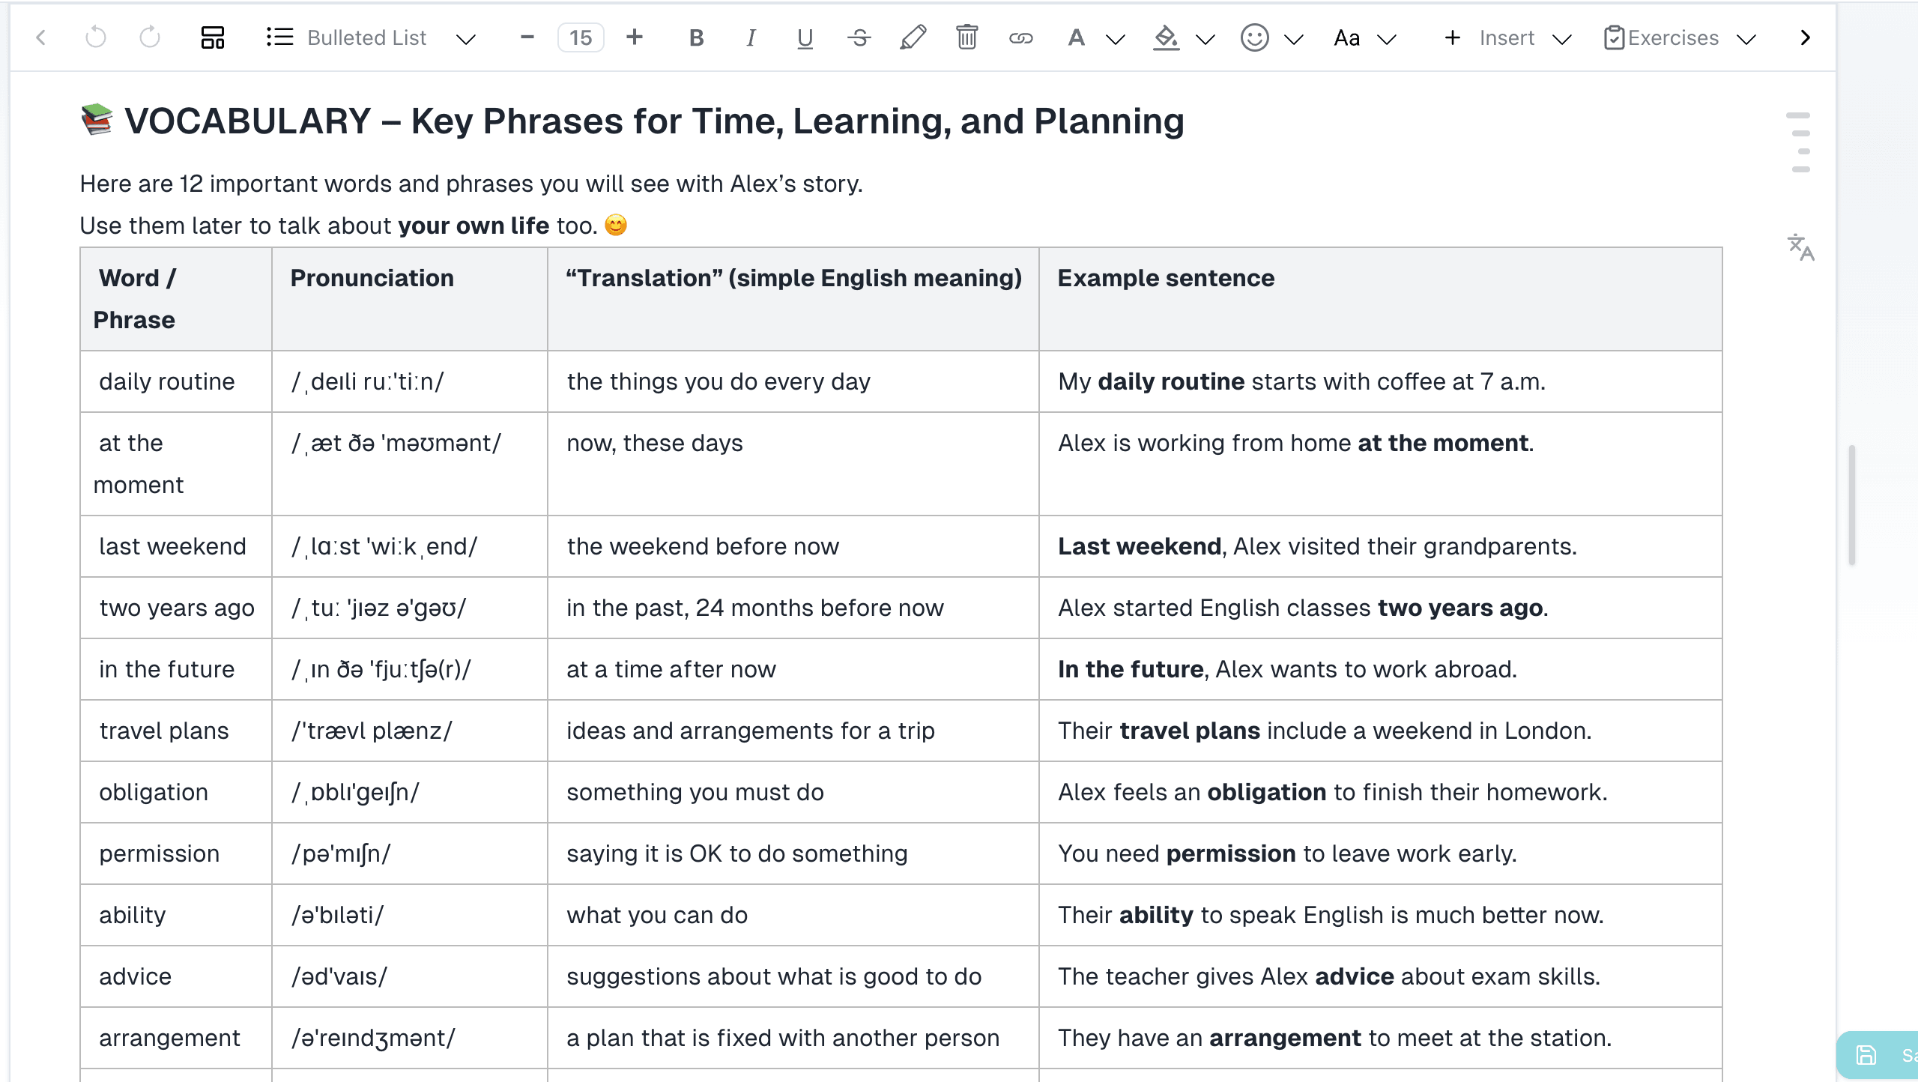Toggle italic formatting
The width and height of the screenshot is (1918, 1082).
click(750, 37)
